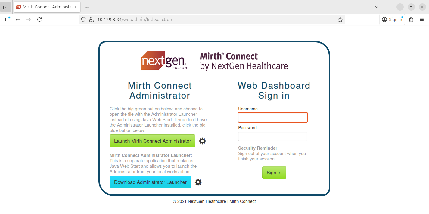Sign in to Firefox account button

pyautogui.click(x=392, y=20)
